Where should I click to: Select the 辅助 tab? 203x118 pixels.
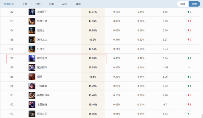click(x=78, y=4)
